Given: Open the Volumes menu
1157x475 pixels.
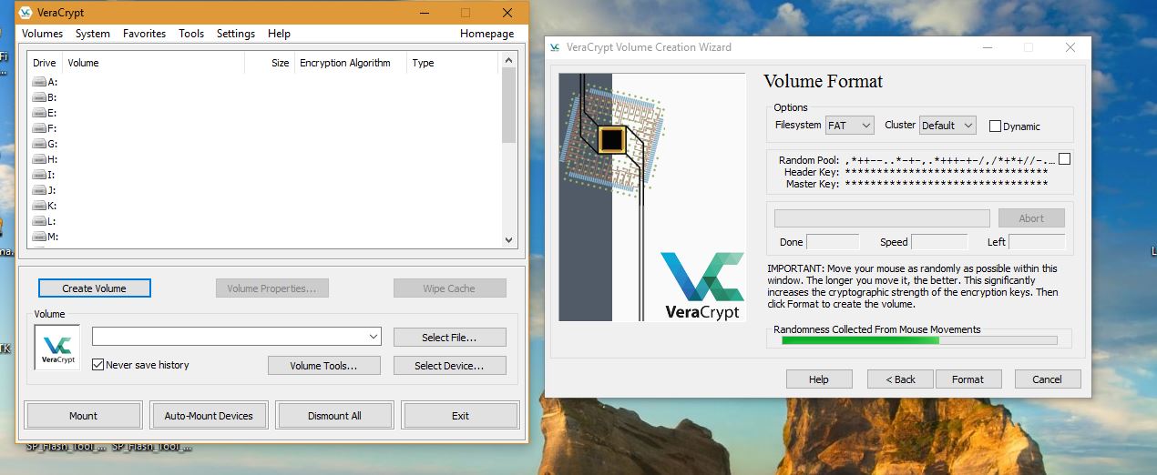Looking at the screenshot, I should (43, 34).
